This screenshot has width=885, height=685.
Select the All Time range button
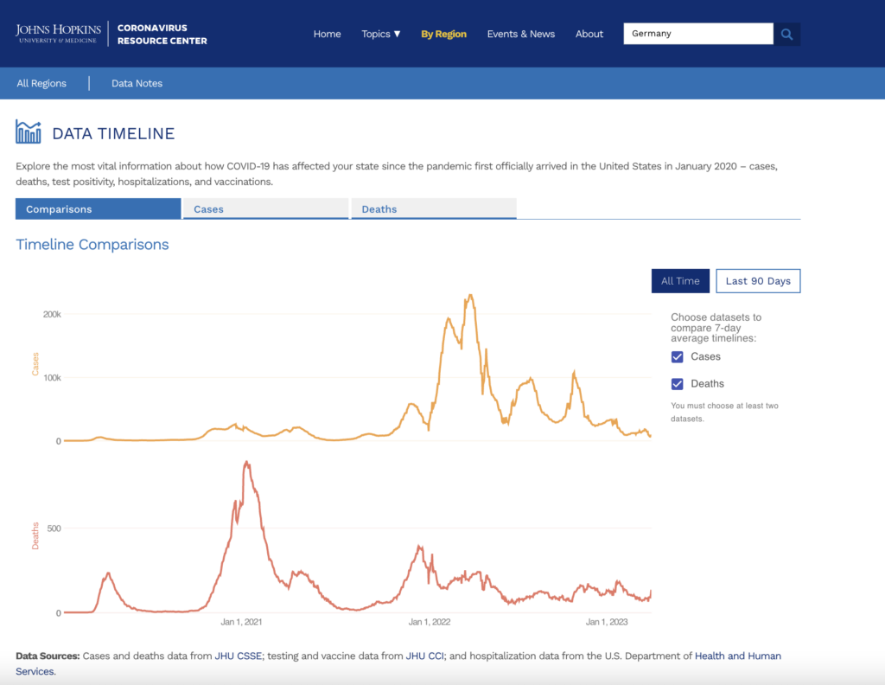680,281
